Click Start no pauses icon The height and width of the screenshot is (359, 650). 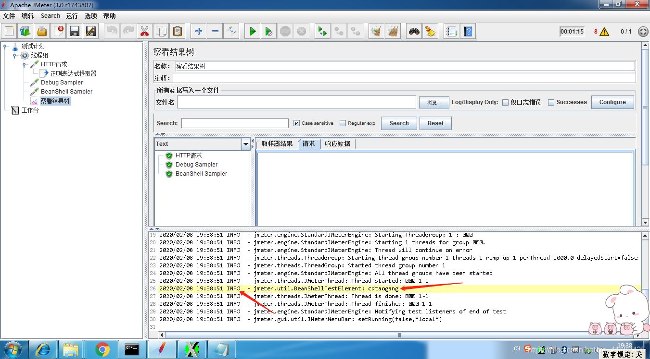pos(268,31)
